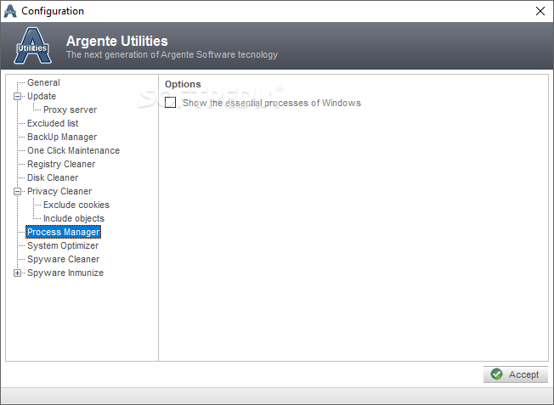This screenshot has height=405, width=554.
Task: Select System Optimizer settings
Action: [x=63, y=245]
